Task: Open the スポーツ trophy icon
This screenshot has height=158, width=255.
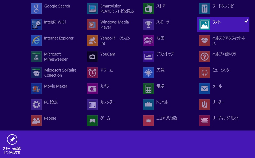Action: [148, 25]
